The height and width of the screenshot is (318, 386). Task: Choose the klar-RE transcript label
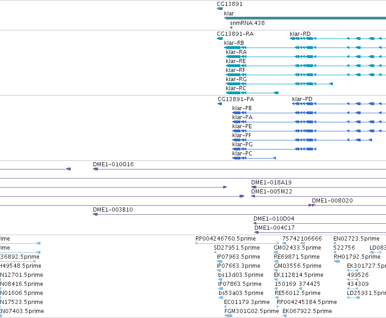tap(236, 61)
